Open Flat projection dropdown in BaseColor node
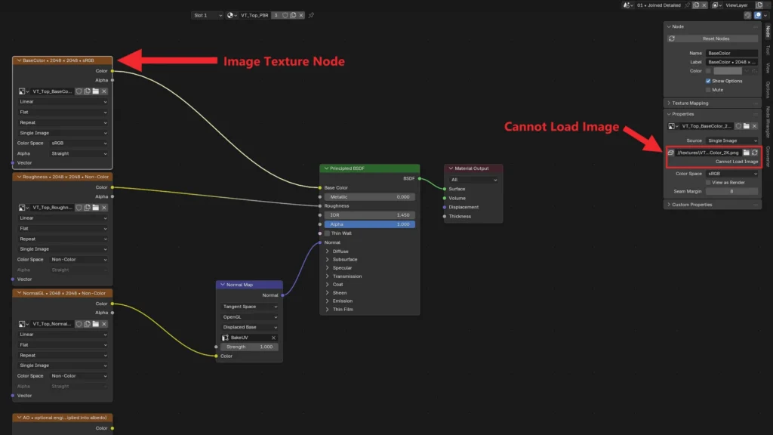This screenshot has width=773, height=435. 63,112
